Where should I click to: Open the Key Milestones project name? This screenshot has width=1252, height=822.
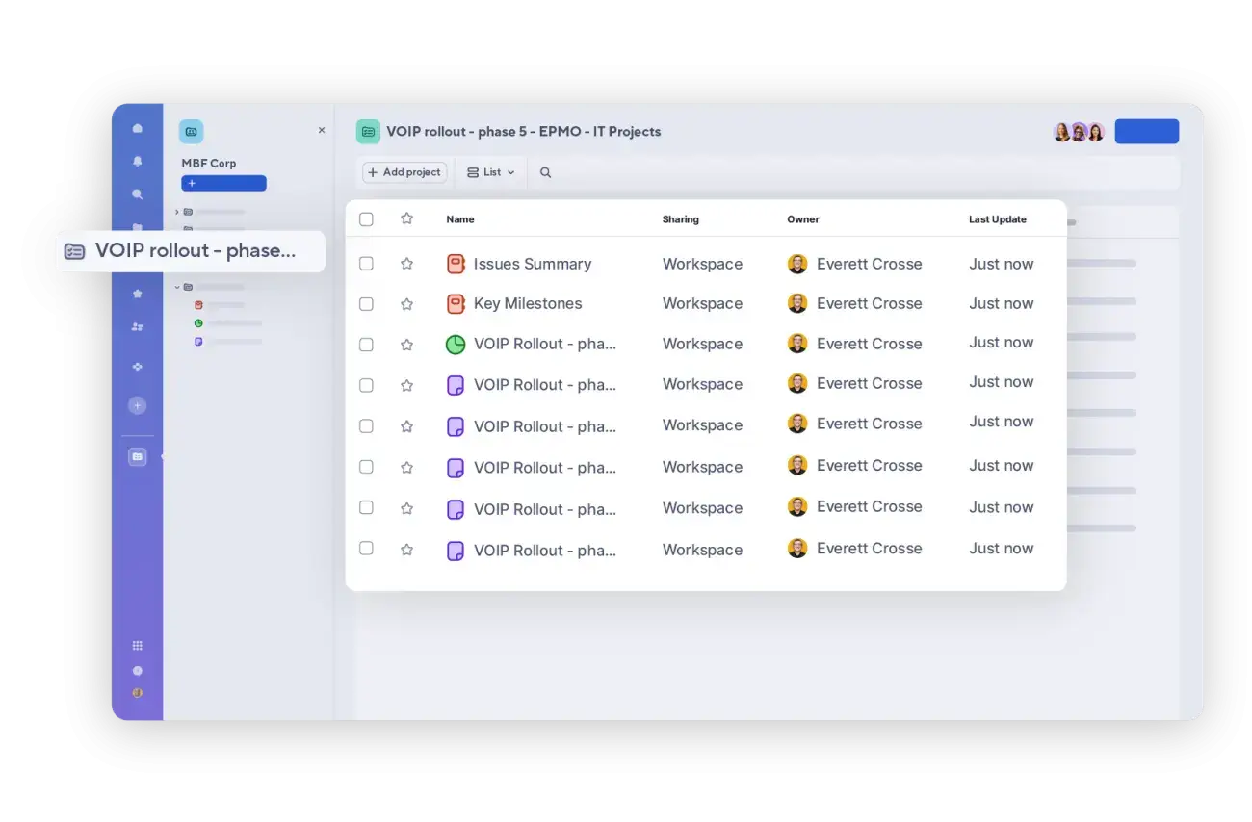point(528,304)
